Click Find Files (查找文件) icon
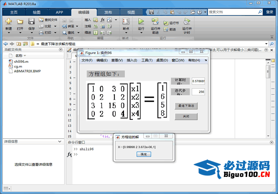The image size is (278, 194). pos(41,20)
